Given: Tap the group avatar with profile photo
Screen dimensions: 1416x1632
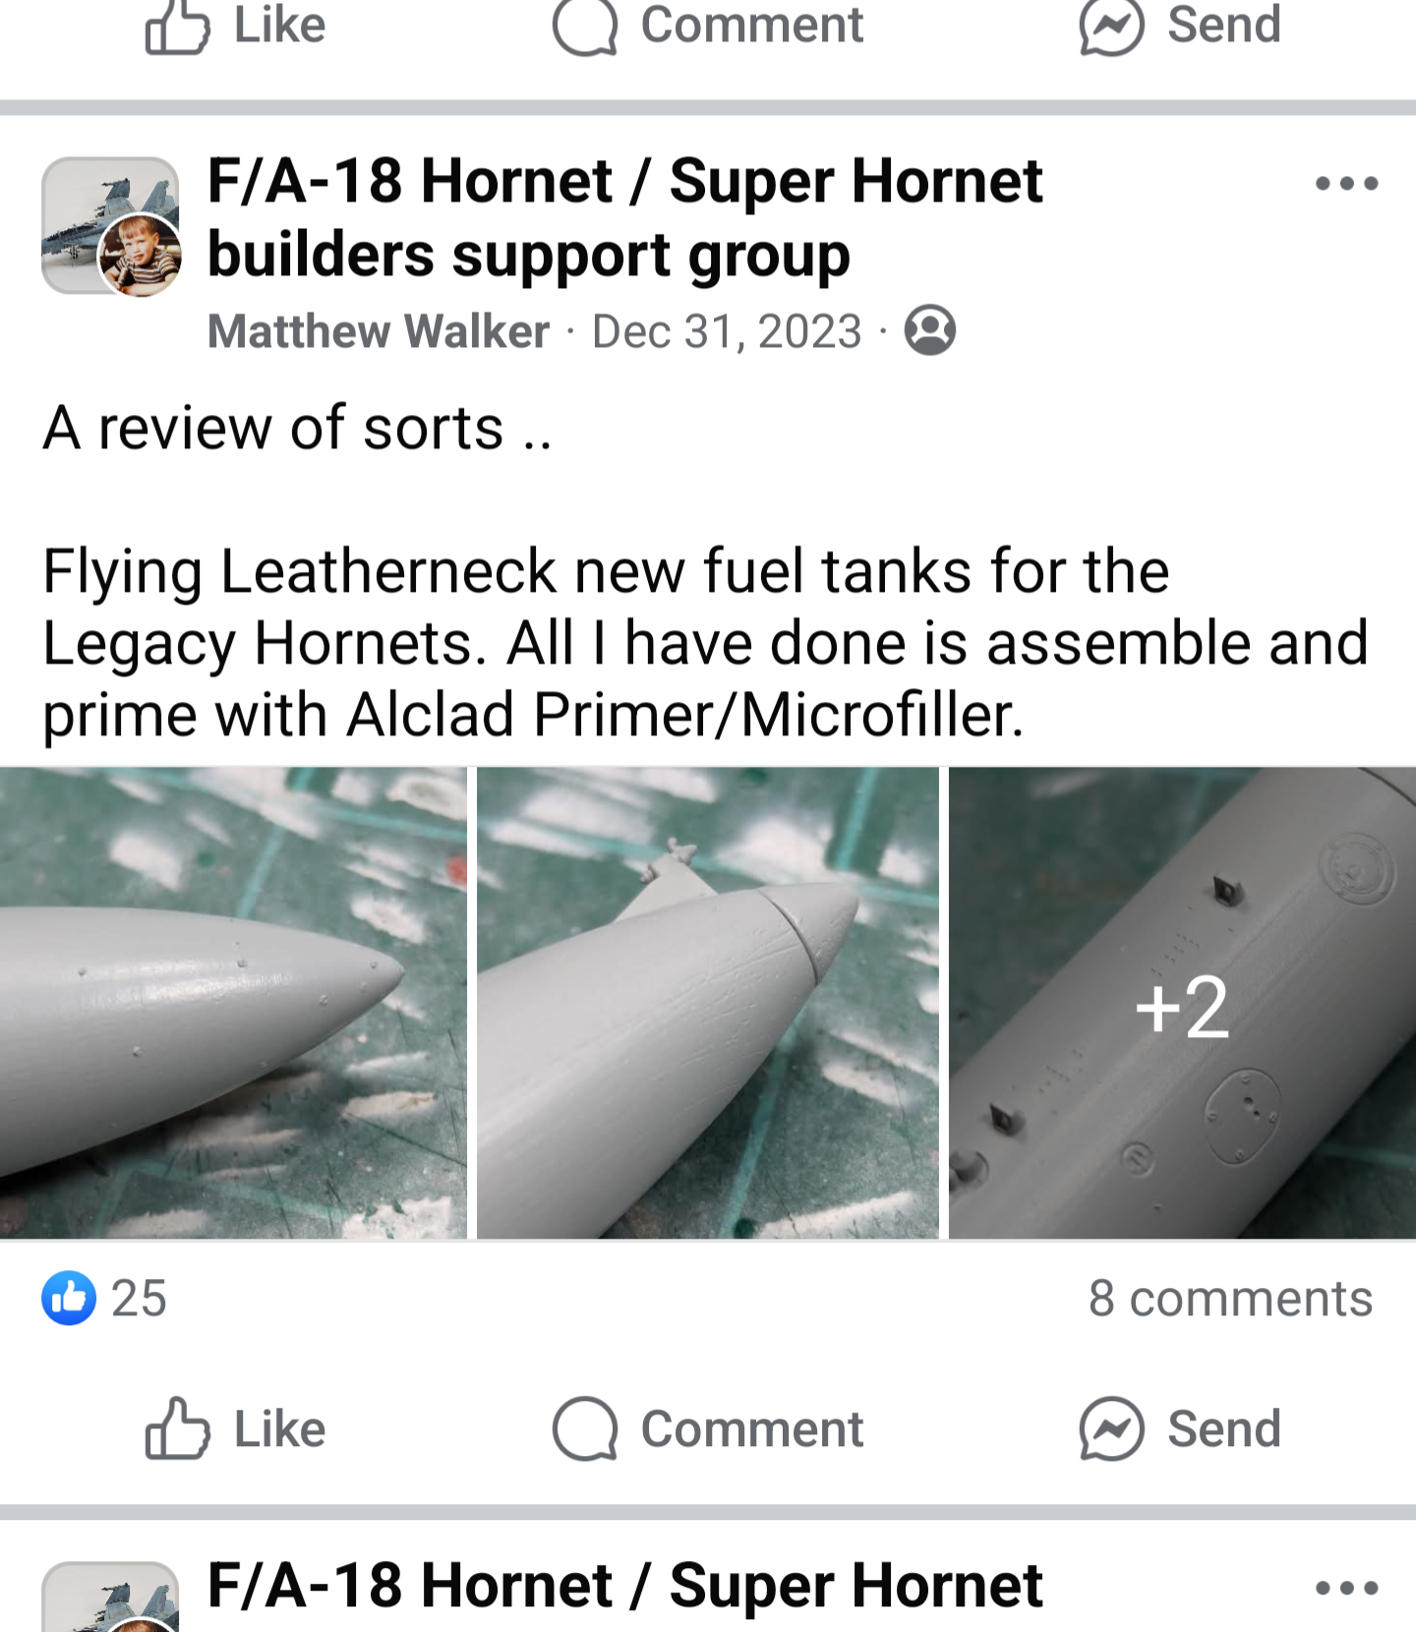Looking at the screenshot, I should pyautogui.click(x=110, y=226).
